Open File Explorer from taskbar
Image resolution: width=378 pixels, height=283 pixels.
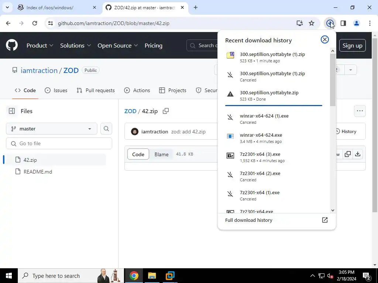pyautogui.click(x=152, y=276)
